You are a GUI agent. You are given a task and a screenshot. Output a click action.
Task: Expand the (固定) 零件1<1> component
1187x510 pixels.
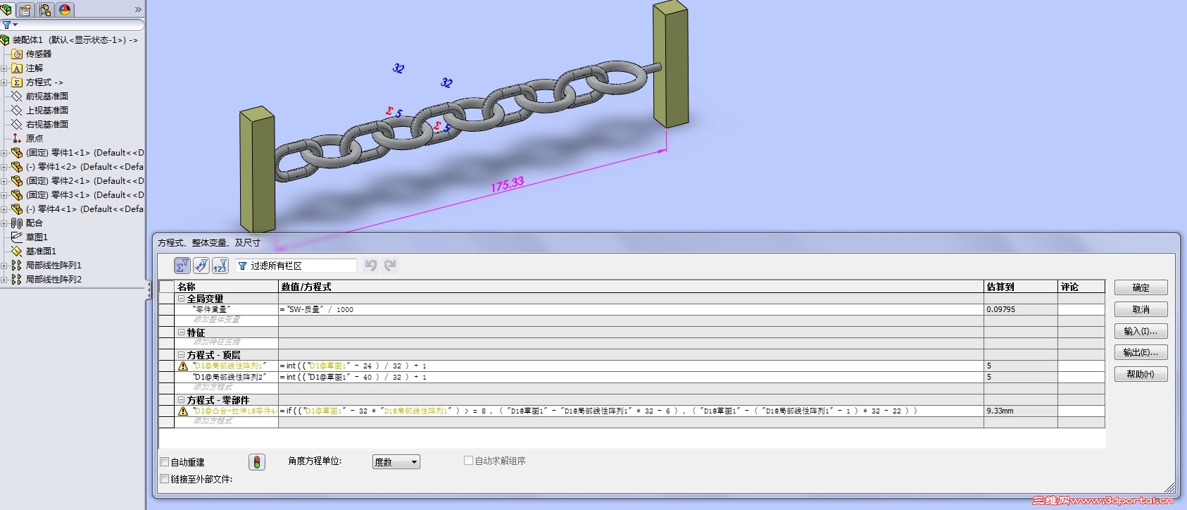pos(4,153)
